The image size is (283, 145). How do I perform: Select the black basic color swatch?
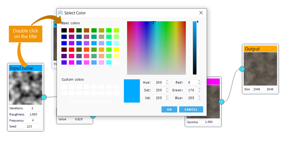(x=64, y=30)
